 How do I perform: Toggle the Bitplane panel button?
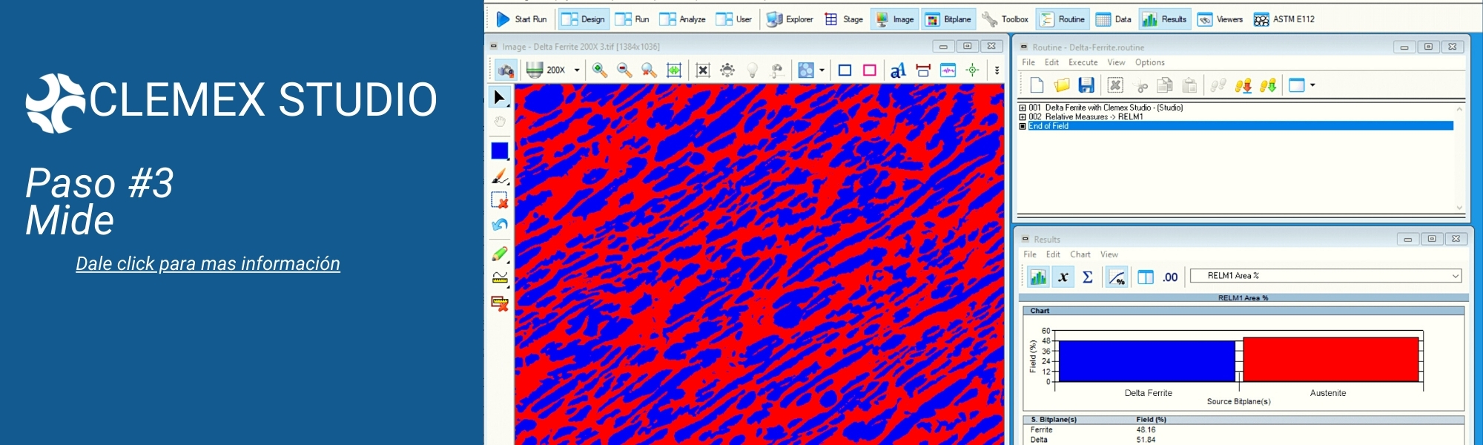point(948,19)
